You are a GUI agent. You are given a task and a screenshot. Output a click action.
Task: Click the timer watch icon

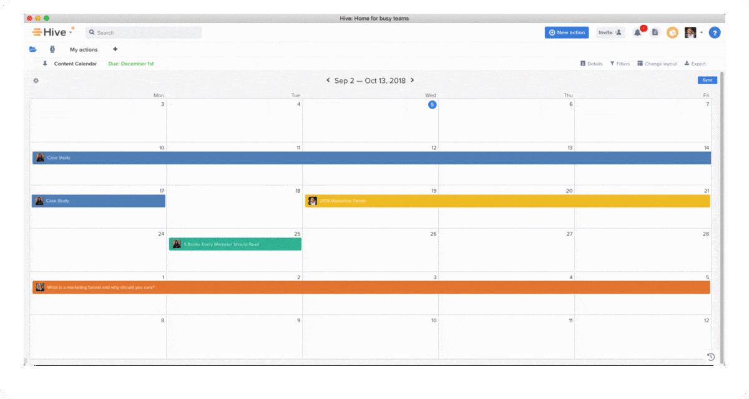click(x=52, y=49)
